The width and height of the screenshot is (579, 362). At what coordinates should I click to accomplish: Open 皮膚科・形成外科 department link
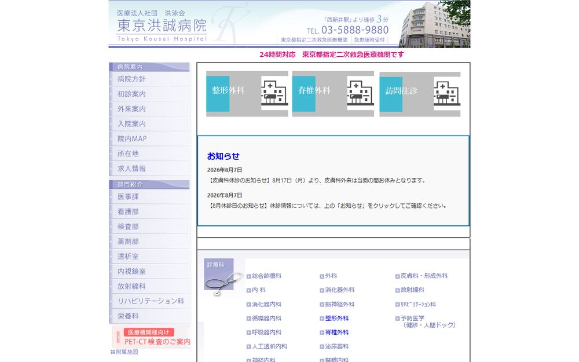pyautogui.click(x=424, y=276)
